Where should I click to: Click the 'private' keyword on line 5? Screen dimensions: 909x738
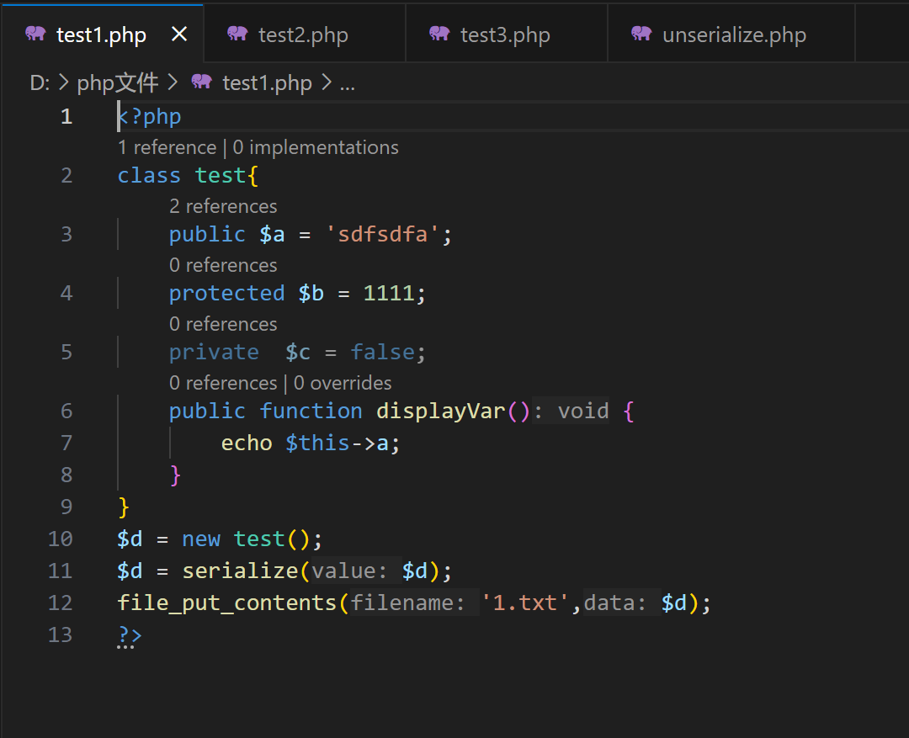click(x=214, y=353)
